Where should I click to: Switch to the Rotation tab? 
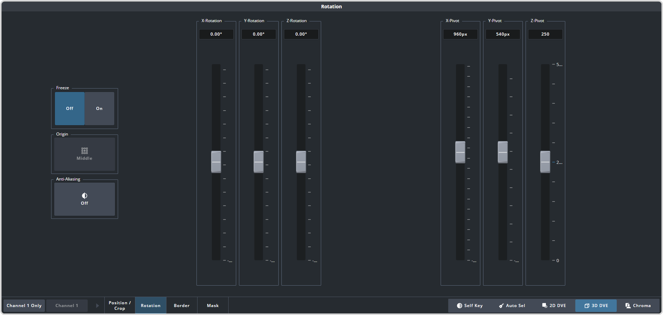point(151,306)
